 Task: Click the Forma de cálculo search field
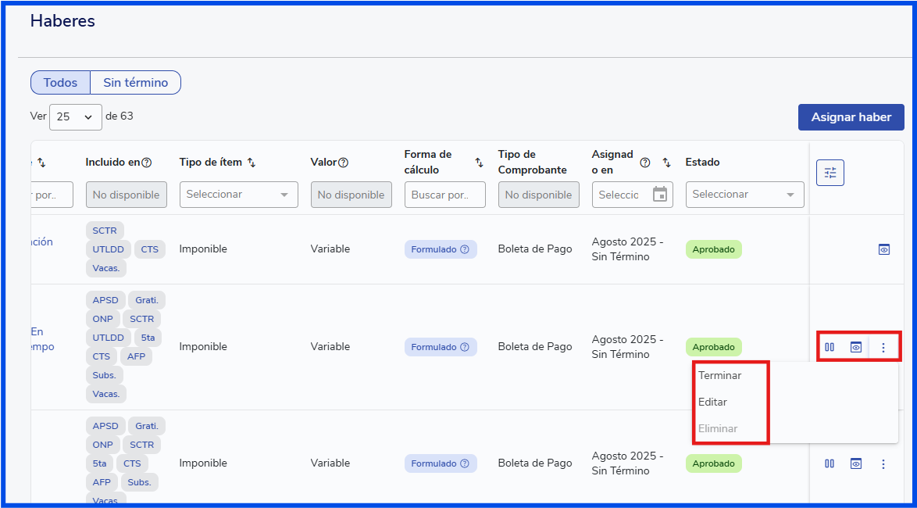[444, 195]
